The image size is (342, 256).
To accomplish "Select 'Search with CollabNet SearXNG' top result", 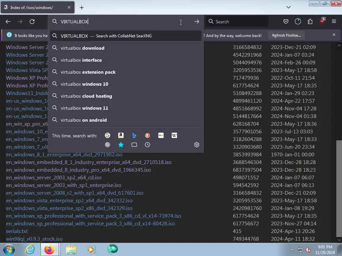I will coord(126,36).
